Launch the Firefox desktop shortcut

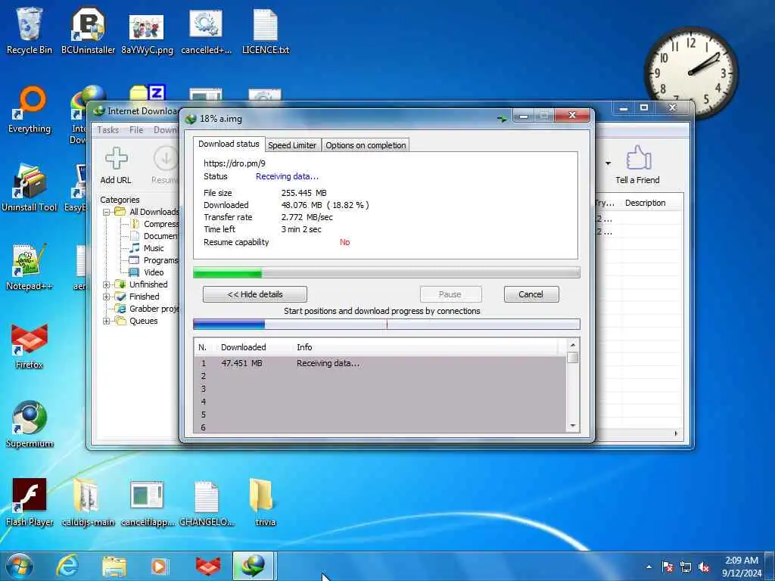30,346
